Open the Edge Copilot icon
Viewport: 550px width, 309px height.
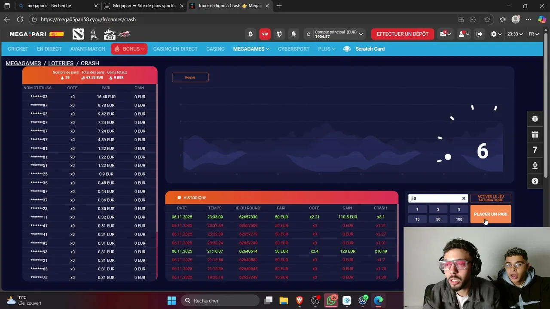click(x=542, y=19)
